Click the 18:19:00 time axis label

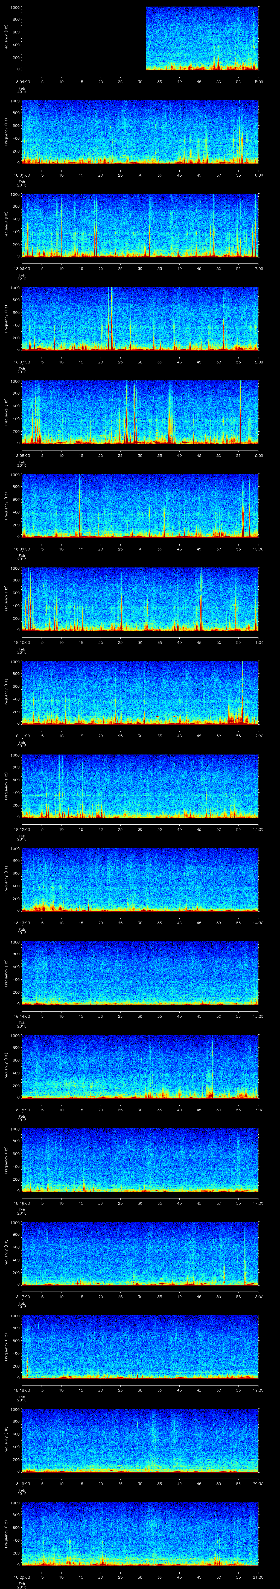tap(22, 1484)
